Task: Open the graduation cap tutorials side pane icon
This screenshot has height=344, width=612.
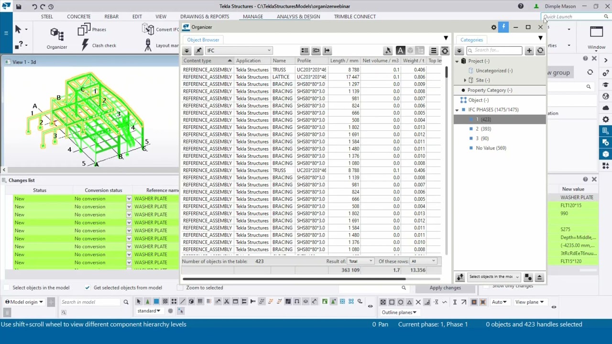Action: click(606, 85)
